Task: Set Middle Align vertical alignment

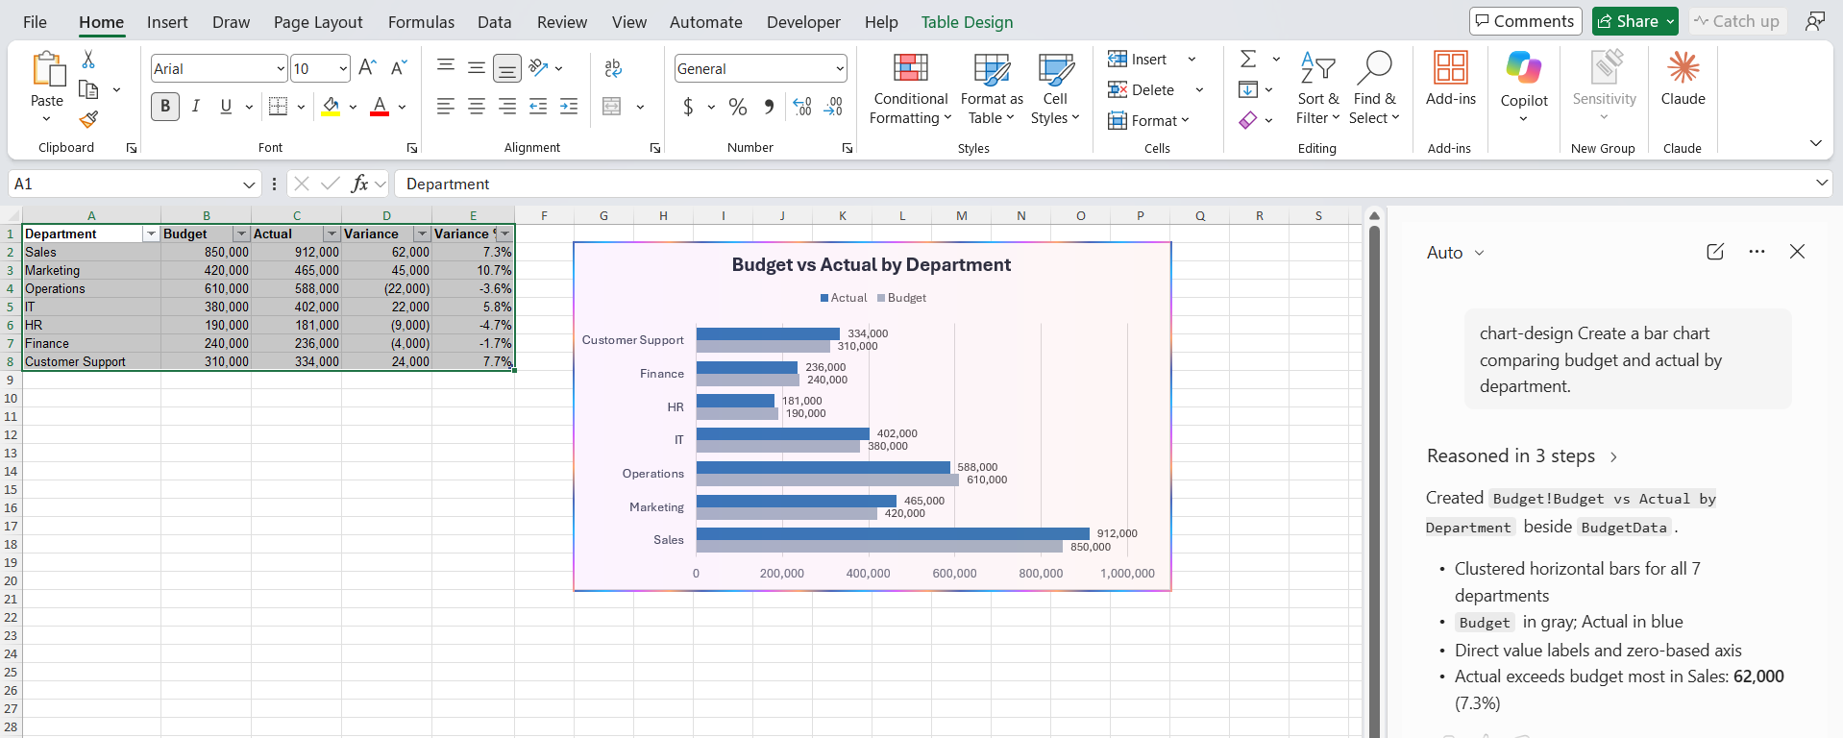Action: coord(477,67)
